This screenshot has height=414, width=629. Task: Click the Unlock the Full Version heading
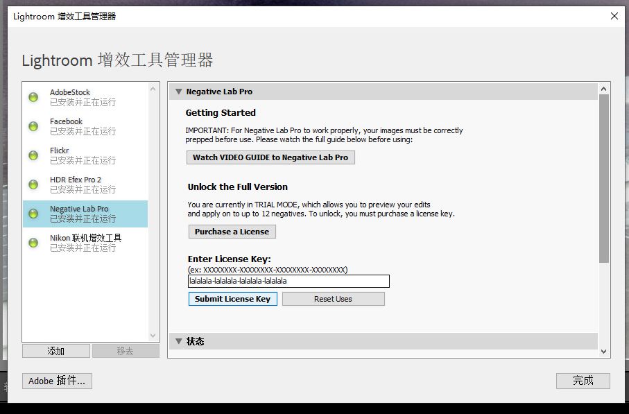[x=237, y=187]
